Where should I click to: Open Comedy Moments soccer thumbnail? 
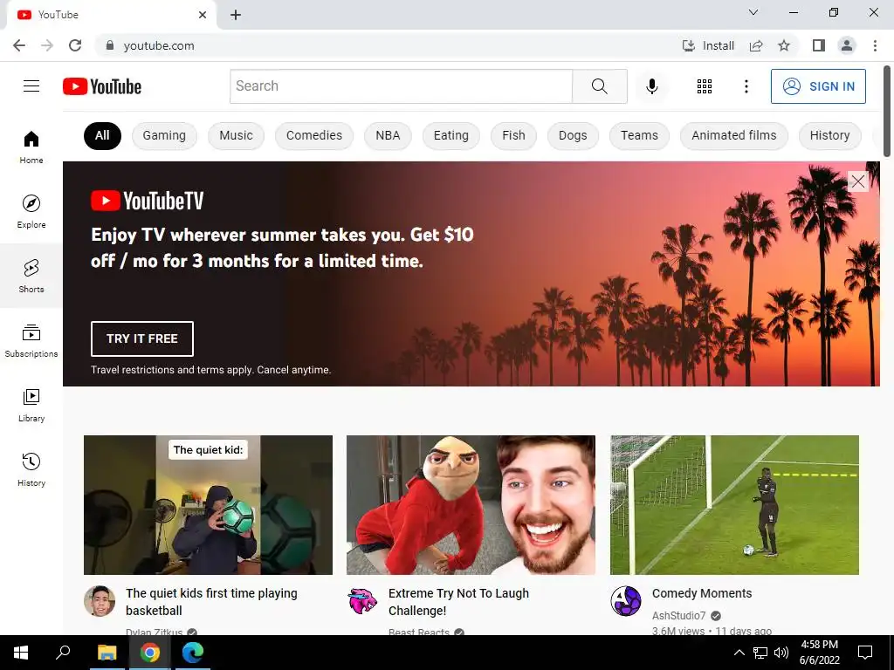734,505
